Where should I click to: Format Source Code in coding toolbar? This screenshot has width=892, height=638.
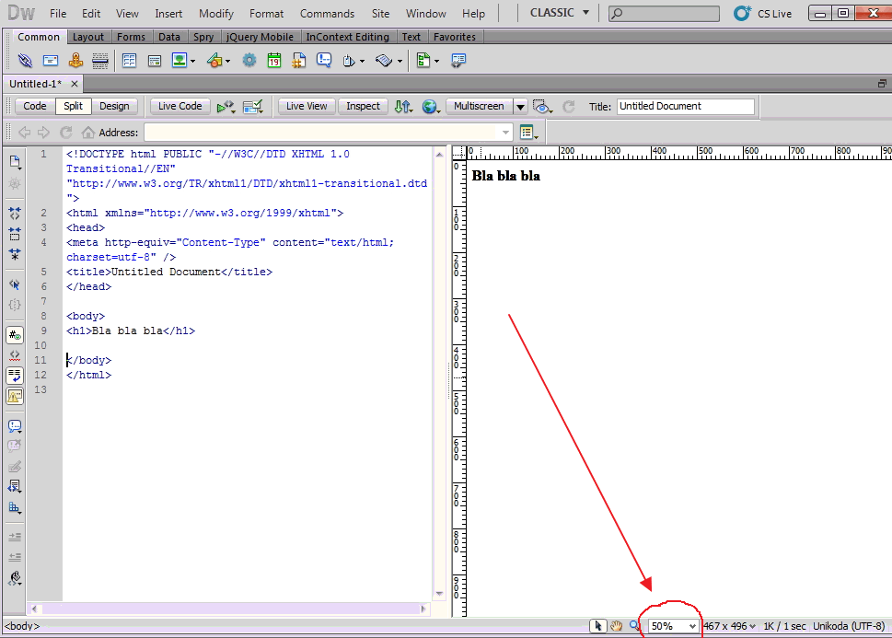[x=15, y=579]
